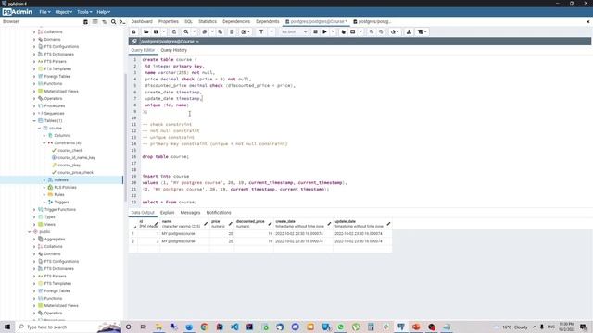Open the Edit pencil dropdown menu

246,32
